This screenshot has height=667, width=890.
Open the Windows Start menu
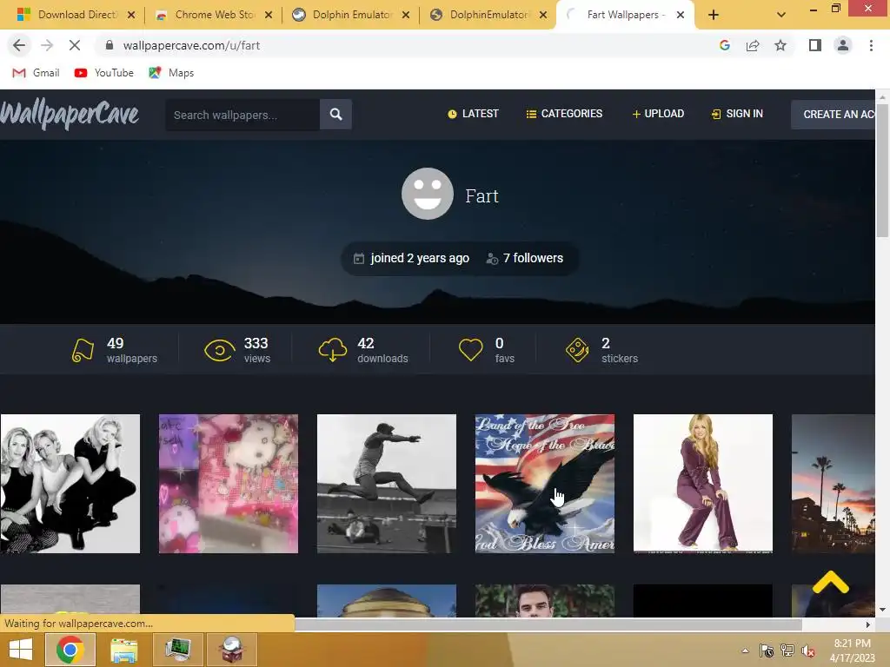[21, 650]
